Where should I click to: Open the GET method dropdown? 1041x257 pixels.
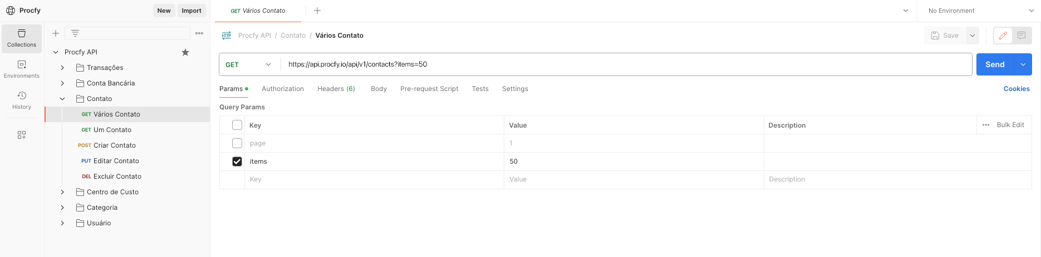[x=249, y=64]
